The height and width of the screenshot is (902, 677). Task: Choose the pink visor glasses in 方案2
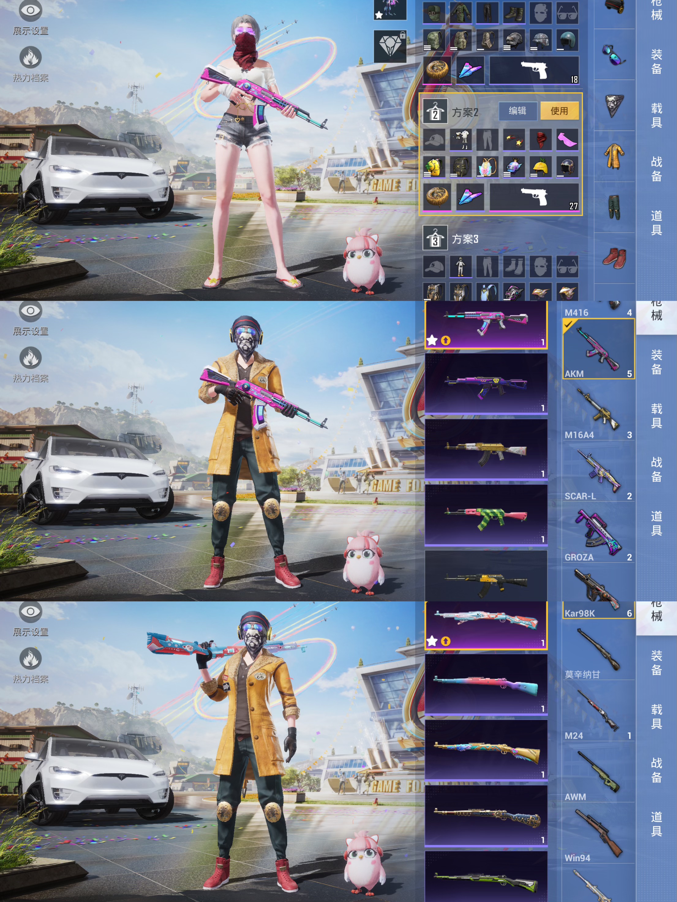coord(567,140)
